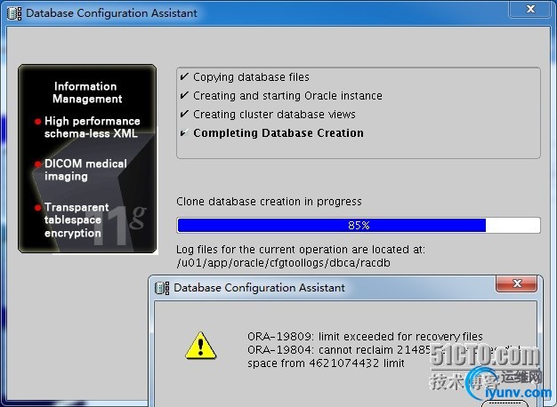Viewport: 557px width, 407px height.
Task: Click checkmark beside Copying database files
Action: pos(184,76)
